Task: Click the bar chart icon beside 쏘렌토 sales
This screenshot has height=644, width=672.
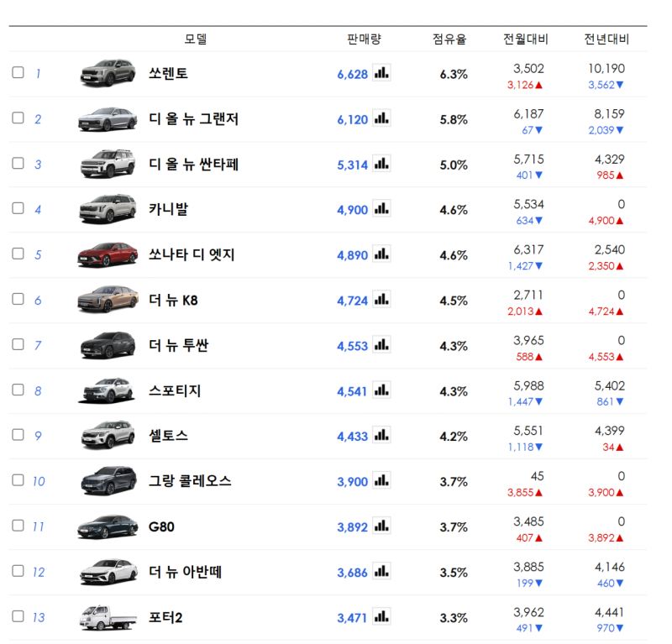Action: (x=381, y=73)
